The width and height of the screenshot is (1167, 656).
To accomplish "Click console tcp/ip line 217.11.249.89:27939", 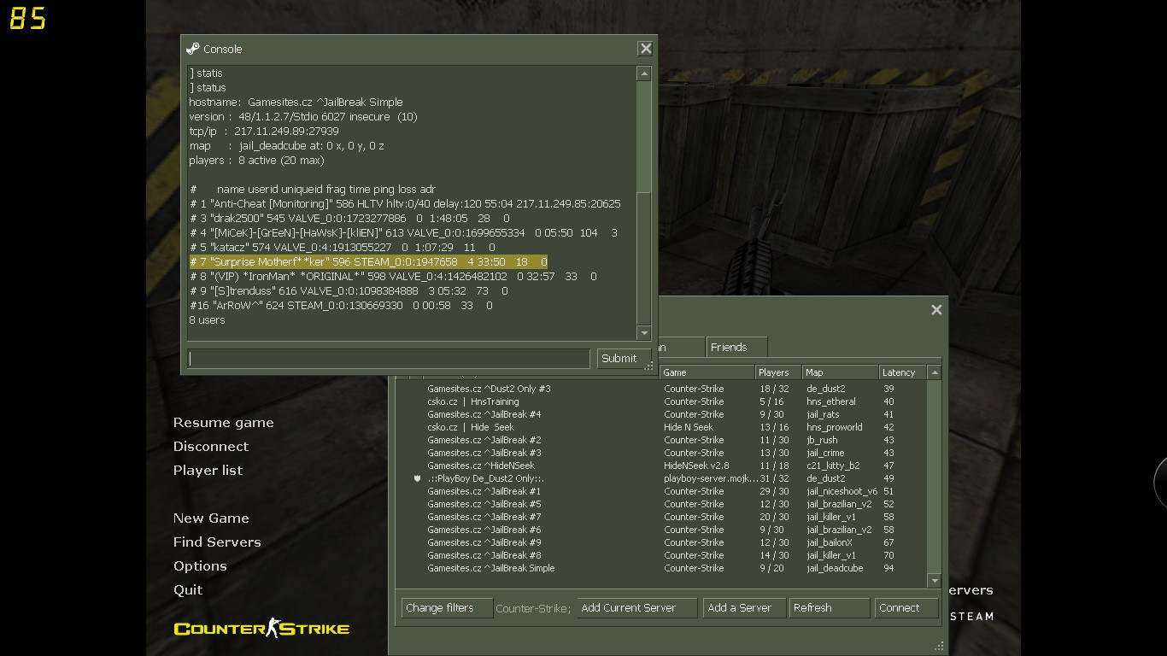I will click(x=264, y=131).
